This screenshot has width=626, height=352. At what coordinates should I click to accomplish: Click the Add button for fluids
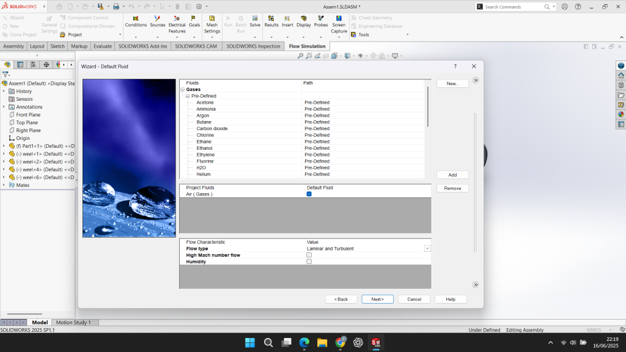452,175
